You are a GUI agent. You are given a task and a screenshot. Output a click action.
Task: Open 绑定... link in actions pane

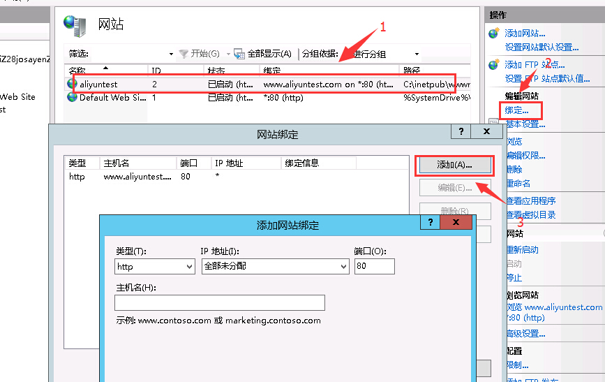click(516, 110)
